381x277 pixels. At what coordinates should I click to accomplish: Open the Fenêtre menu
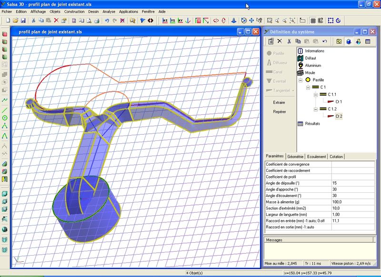(x=148, y=11)
